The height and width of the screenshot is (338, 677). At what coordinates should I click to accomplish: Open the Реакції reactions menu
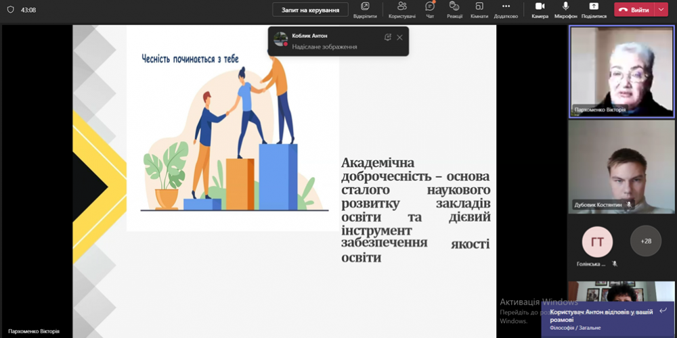(x=454, y=9)
